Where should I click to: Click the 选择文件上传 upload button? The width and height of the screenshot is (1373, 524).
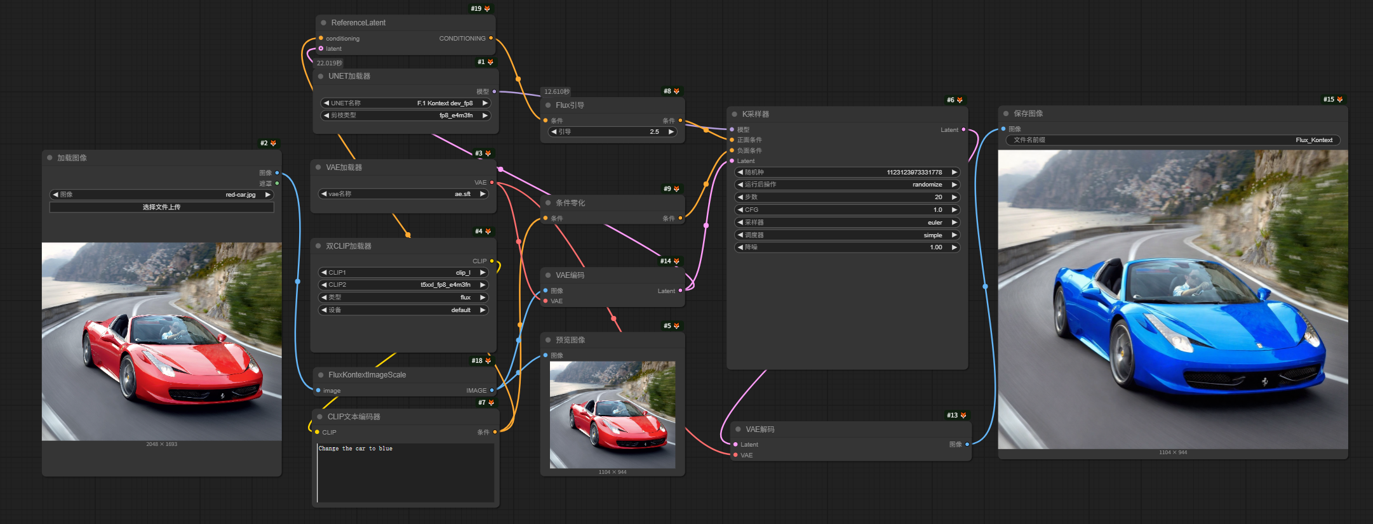[161, 207]
